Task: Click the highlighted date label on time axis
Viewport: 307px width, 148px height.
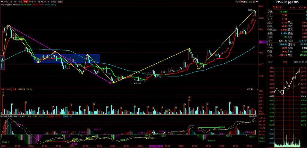Action: pos(156,146)
